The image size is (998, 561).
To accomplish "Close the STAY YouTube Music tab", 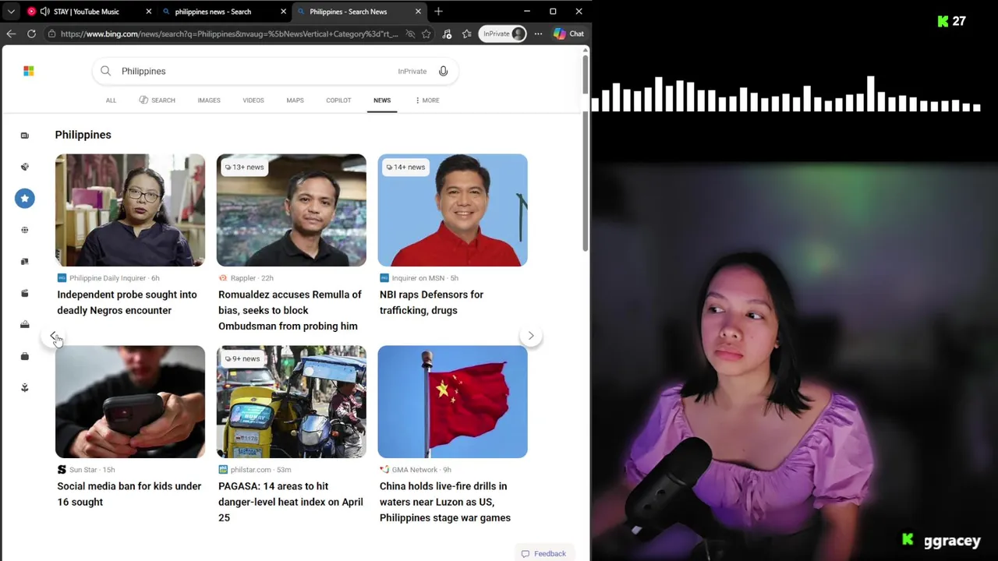I will coord(148,12).
